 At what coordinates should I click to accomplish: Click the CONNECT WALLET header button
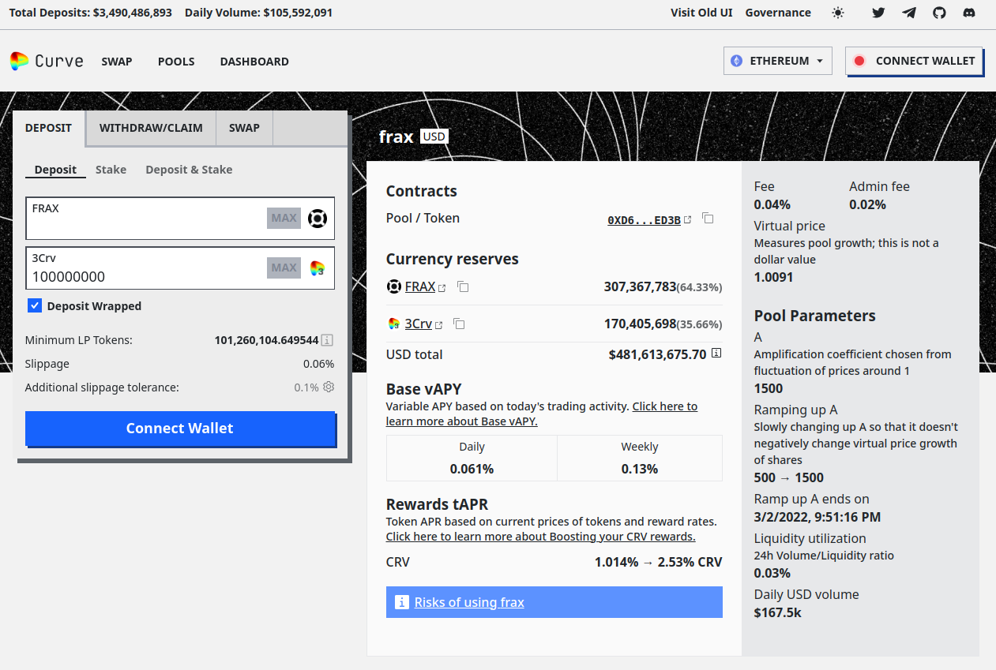(x=914, y=61)
